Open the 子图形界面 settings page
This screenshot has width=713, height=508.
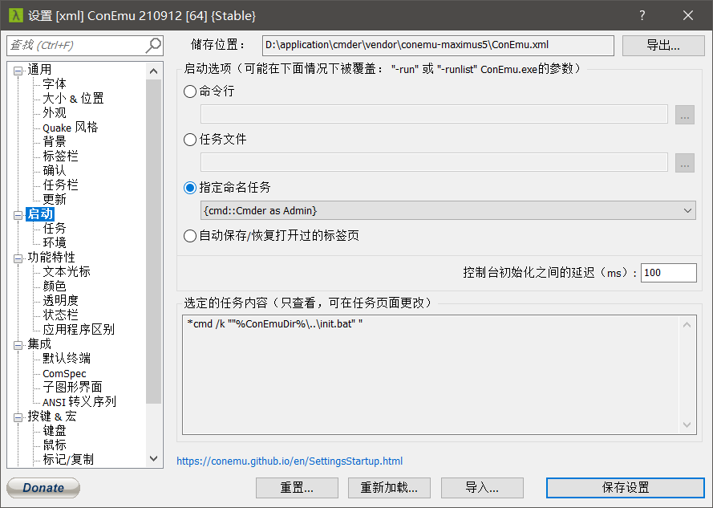(72, 387)
